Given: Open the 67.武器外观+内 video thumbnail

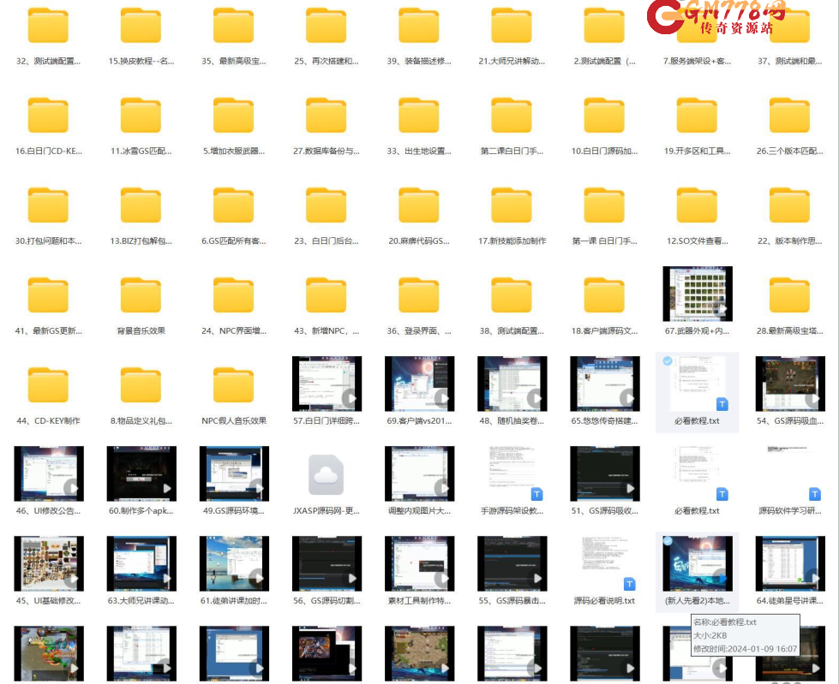Looking at the screenshot, I should 697,294.
